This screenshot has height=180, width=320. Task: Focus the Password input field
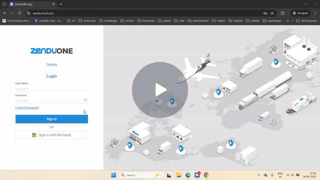click(49, 100)
